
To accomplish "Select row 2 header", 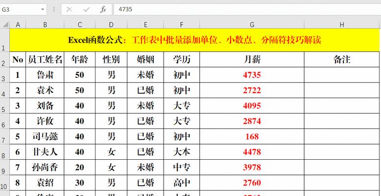I will 4,59.
